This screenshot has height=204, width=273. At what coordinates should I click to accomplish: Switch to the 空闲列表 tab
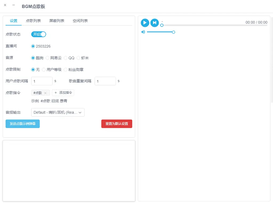pyautogui.click(x=80, y=21)
